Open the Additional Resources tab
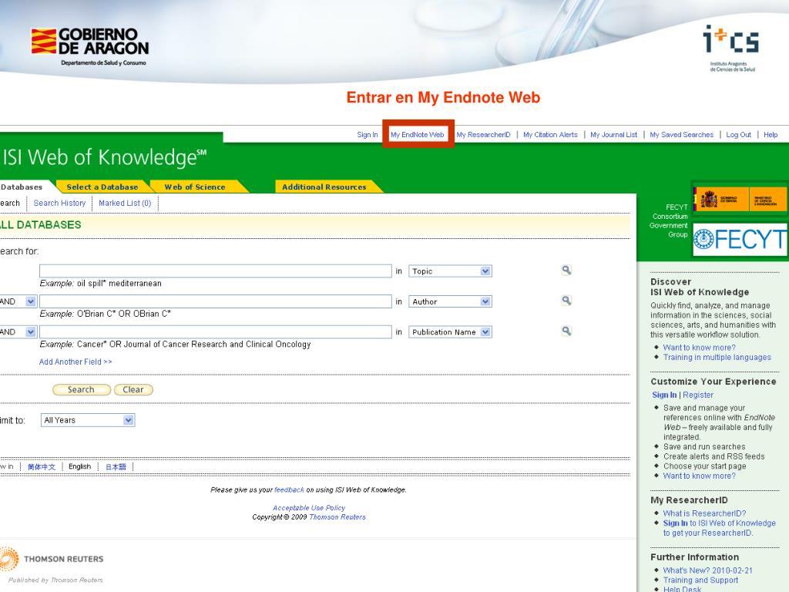789x592 pixels. click(324, 187)
